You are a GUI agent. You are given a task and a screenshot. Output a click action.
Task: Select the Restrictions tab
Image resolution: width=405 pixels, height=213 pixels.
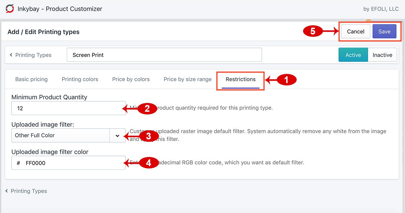click(240, 79)
